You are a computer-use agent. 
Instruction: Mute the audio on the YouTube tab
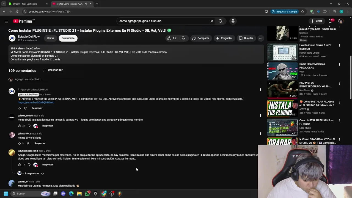tap(86, 4)
